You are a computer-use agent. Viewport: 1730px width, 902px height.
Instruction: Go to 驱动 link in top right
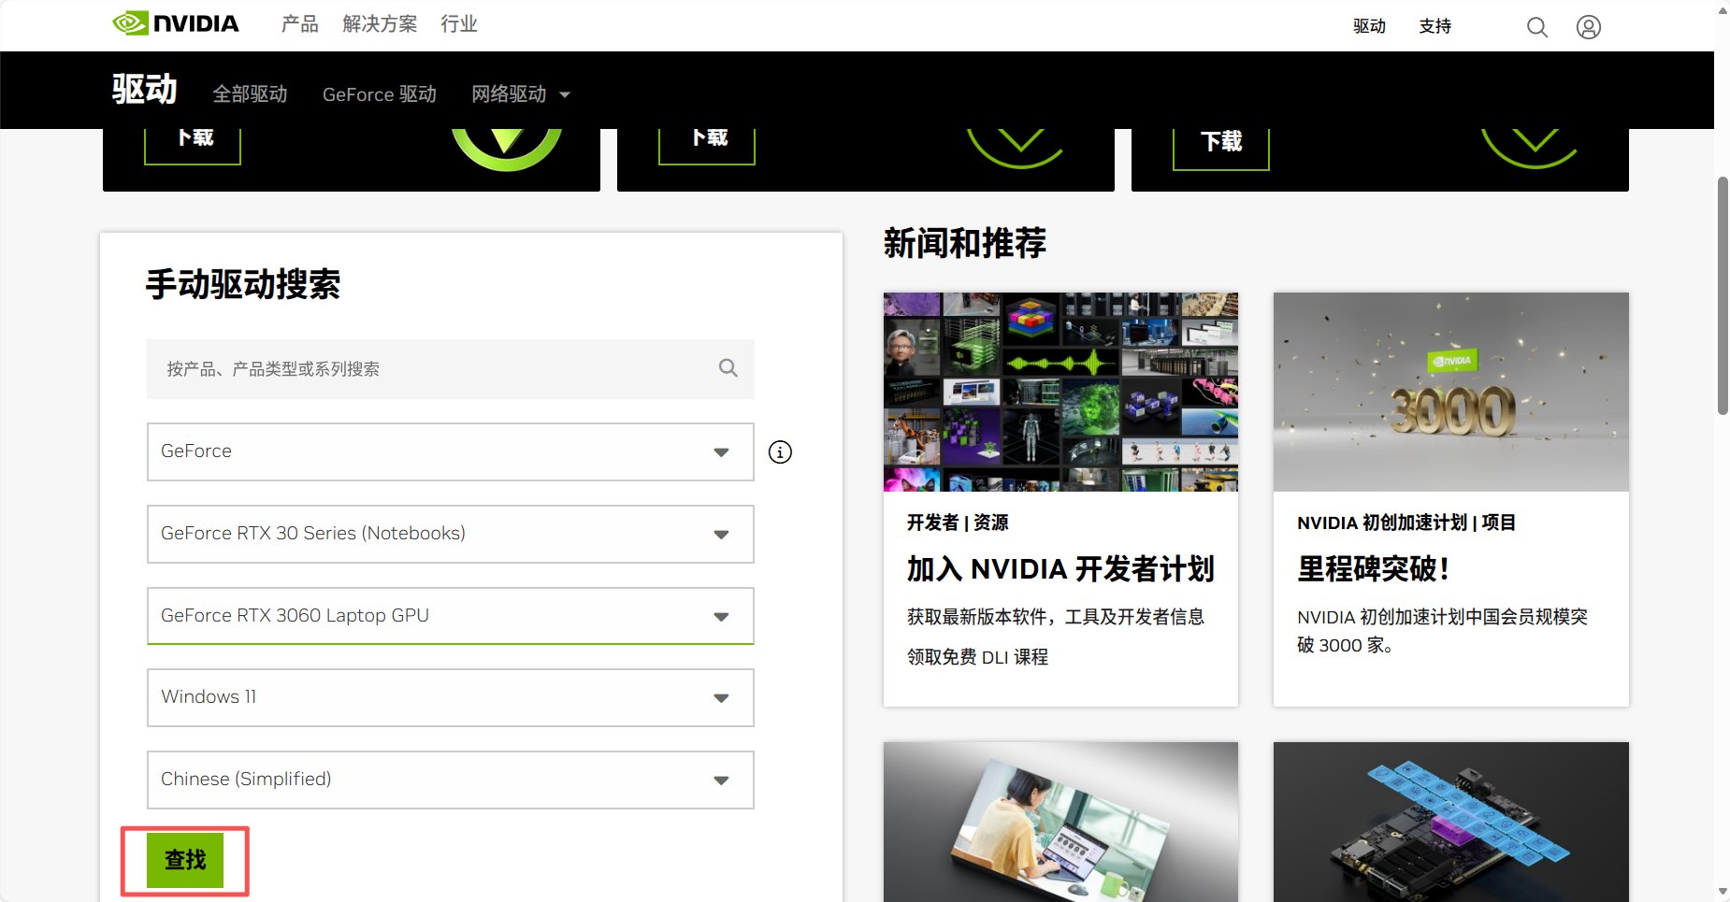(x=1369, y=26)
